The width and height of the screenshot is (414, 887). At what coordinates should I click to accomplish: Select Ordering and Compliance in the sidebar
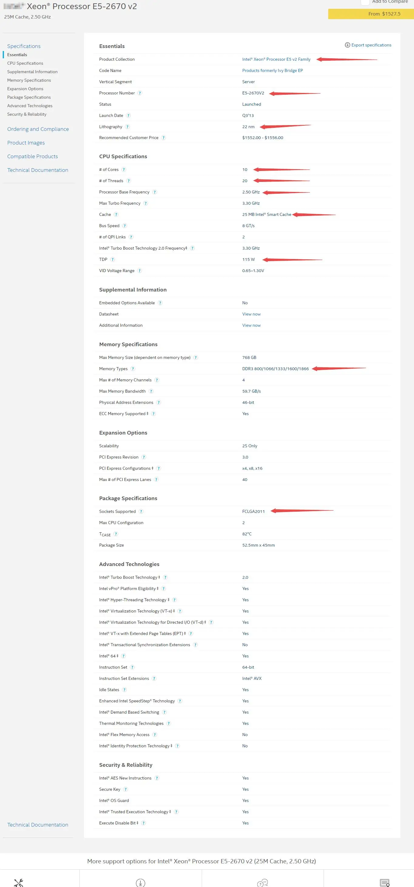pos(38,129)
